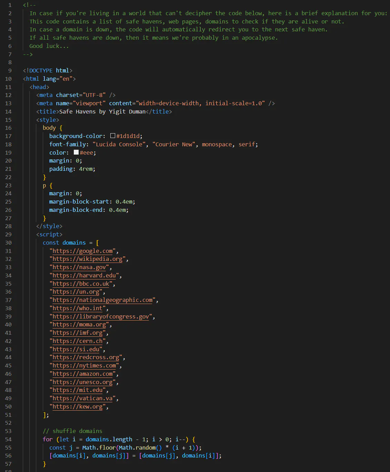Image resolution: width=390 pixels, height=472 pixels.
Task: Open the https://google.com link
Action: (x=82, y=251)
